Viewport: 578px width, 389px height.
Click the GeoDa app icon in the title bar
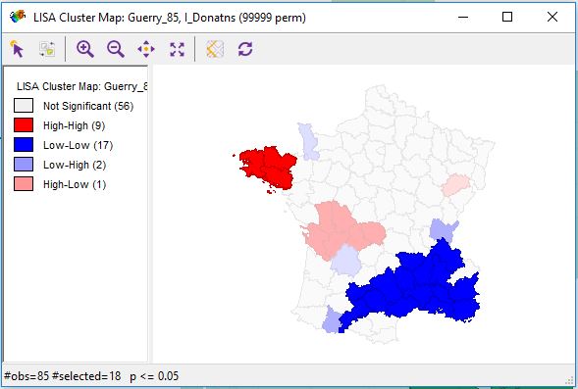click(x=18, y=17)
